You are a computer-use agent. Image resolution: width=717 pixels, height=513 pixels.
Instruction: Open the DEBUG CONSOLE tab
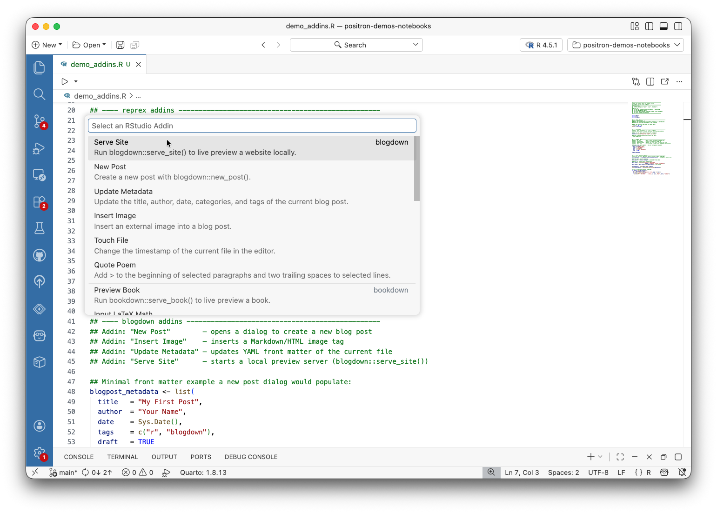(x=251, y=457)
